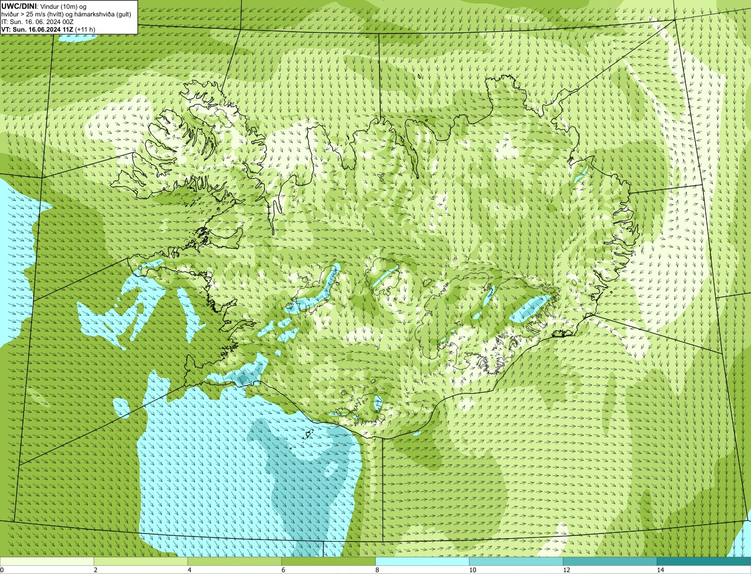Select the 8–10 m/s light cyan legend segment
The image size is (751, 574).
point(422,562)
